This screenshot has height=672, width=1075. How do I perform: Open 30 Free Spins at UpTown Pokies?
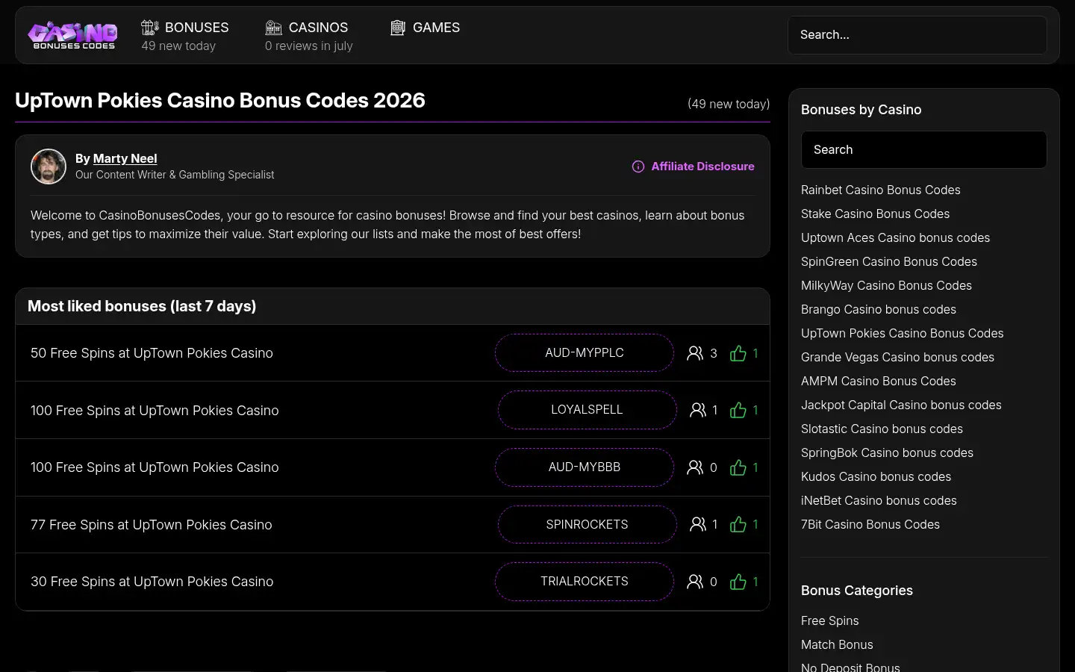pyautogui.click(x=152, y=582)
